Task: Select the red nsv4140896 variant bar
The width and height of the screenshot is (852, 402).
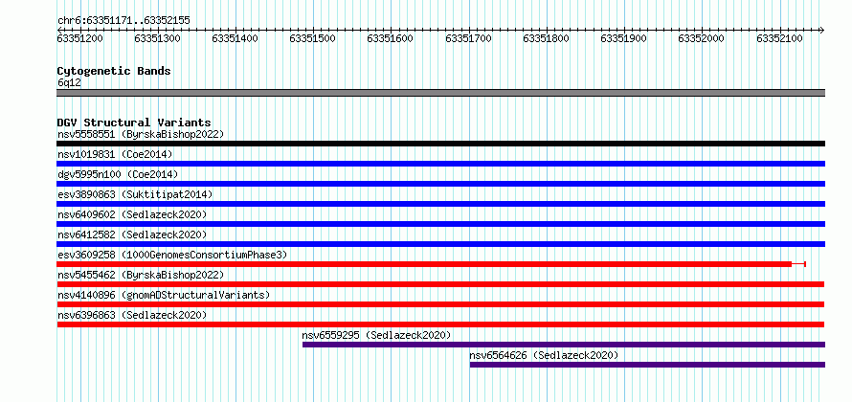Action: click(440, 304)
